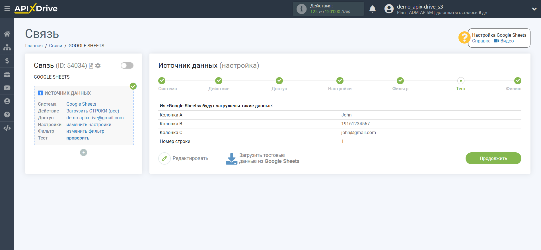Open the hamburger menu
541x250 pixels.
click(x=7, y=9)
